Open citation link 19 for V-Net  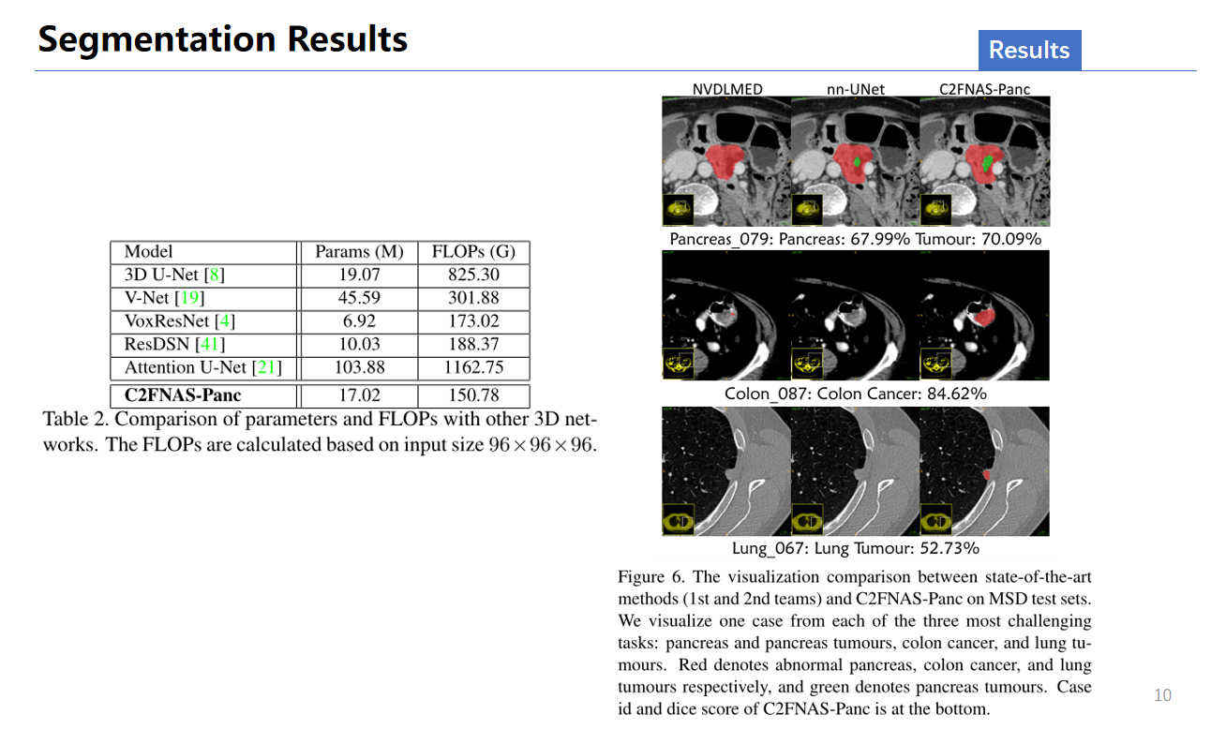pos(191,298)
